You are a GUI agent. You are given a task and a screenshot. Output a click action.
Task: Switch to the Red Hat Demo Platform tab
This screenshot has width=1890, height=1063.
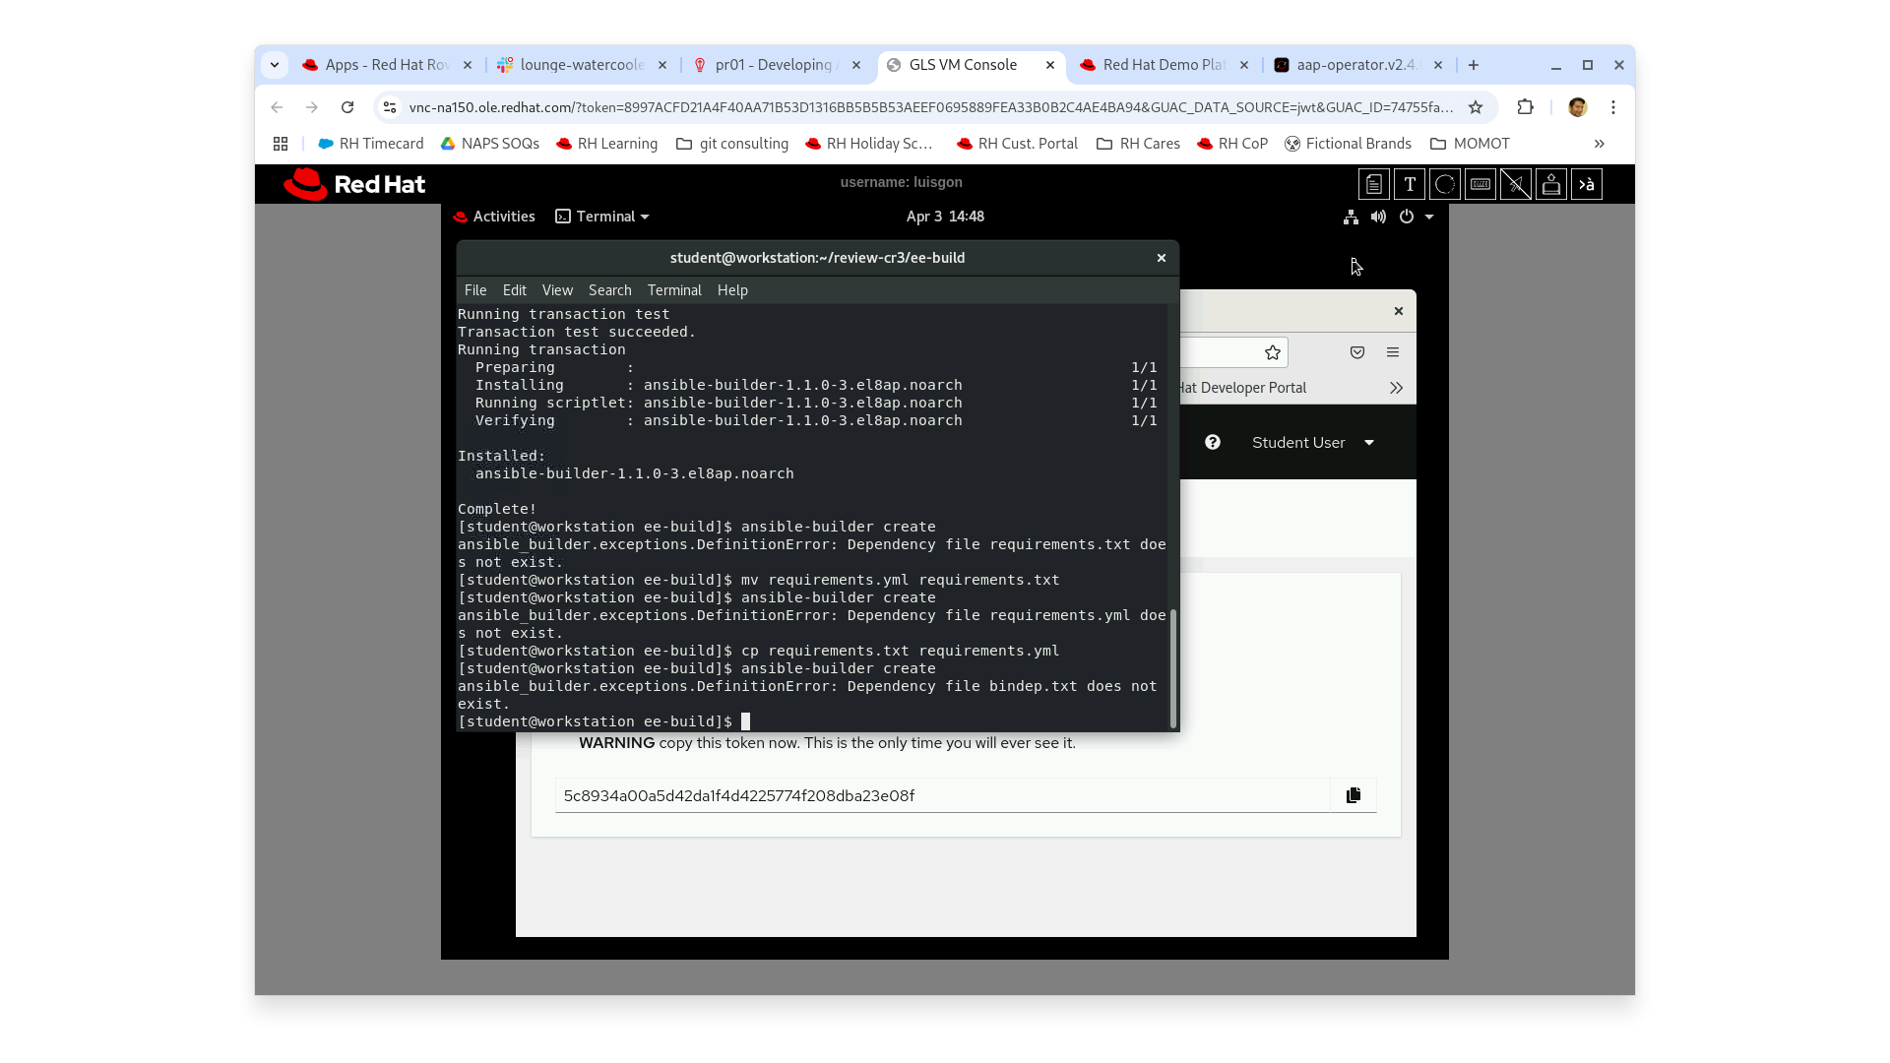click(1162, 65)
